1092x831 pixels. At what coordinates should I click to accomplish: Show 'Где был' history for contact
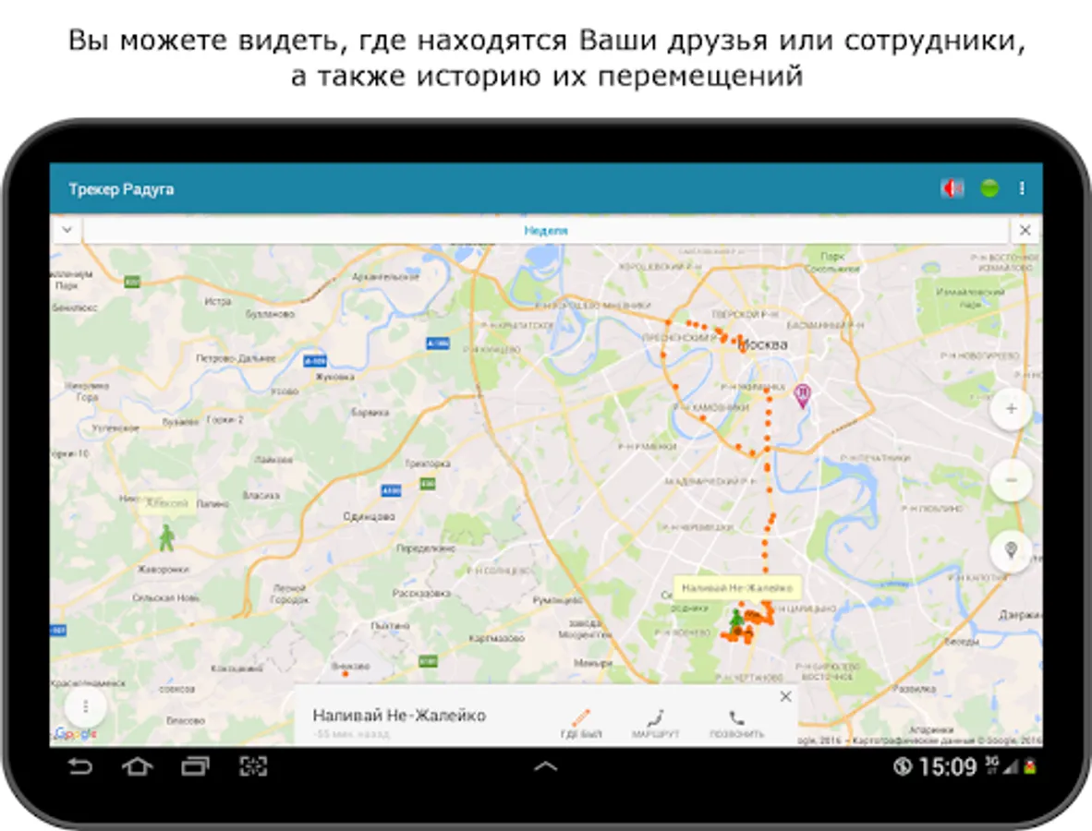(581, 724)
